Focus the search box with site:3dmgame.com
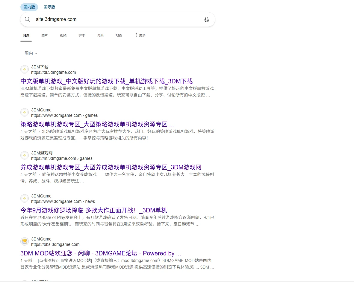354x282 pixels. coord(118,19)
